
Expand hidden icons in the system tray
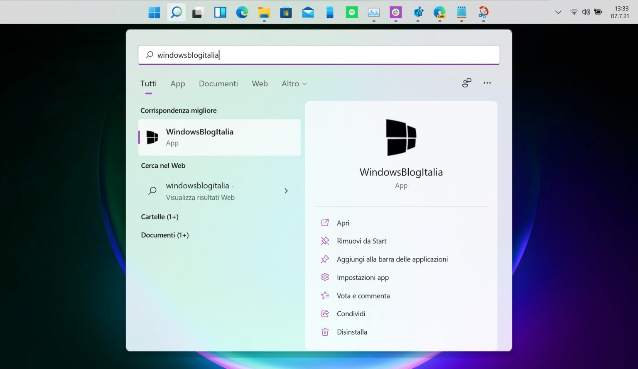click(558, 12)
